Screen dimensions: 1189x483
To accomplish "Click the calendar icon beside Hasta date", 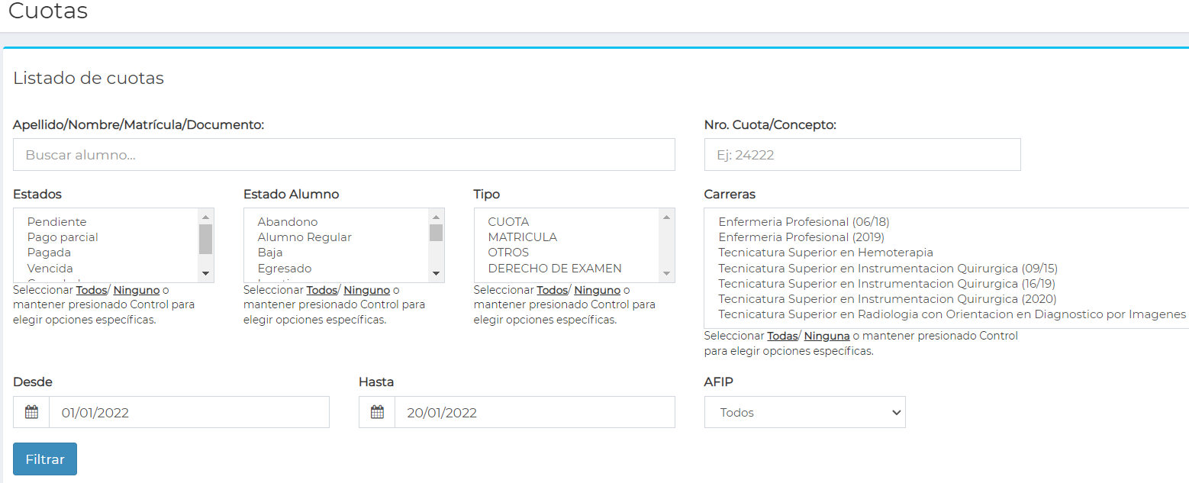I will pos(377,412).
